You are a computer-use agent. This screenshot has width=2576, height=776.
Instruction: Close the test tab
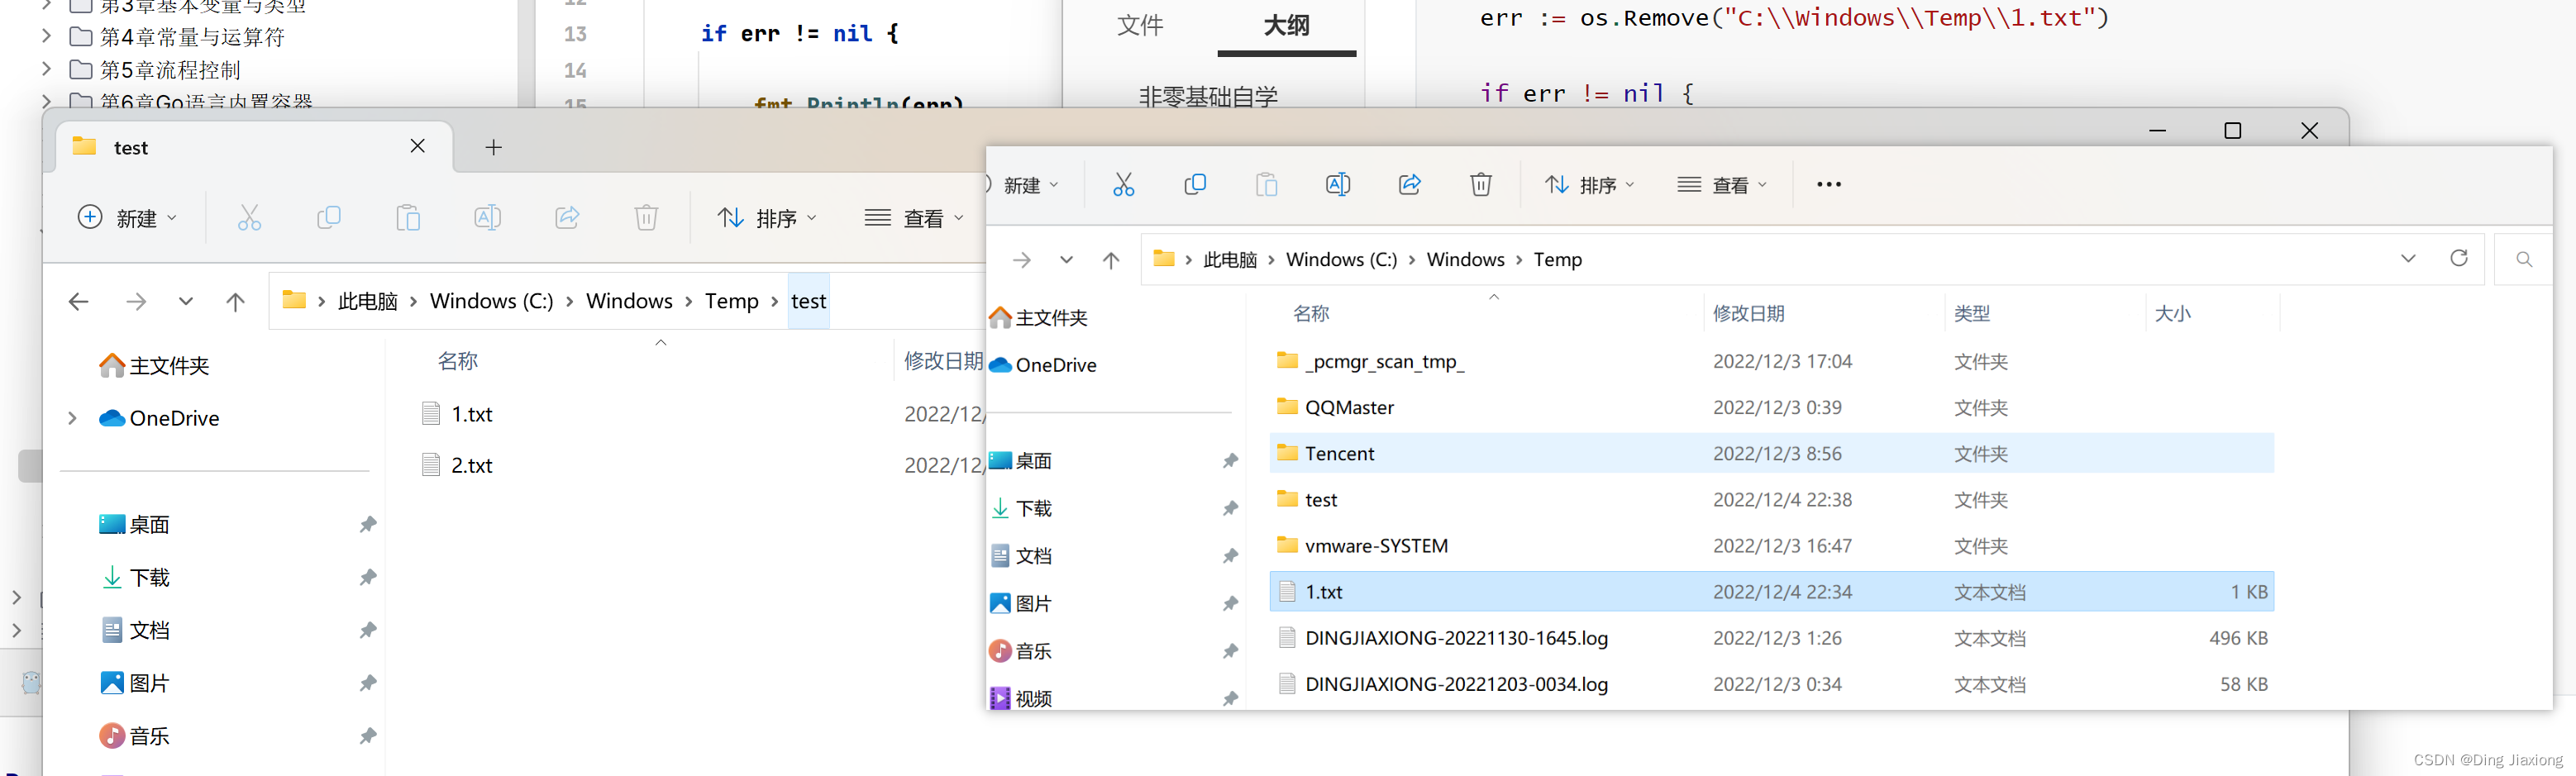point(418,147)
